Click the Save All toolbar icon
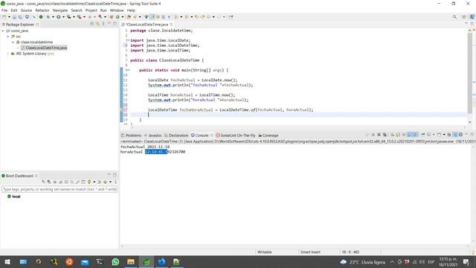Viewport: 476px width, 268px height. [x=20, y=17]
